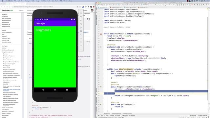Click the emulator more options ellipsis
The height and width of the screenshot is (118, 210).
coord(81,49)
